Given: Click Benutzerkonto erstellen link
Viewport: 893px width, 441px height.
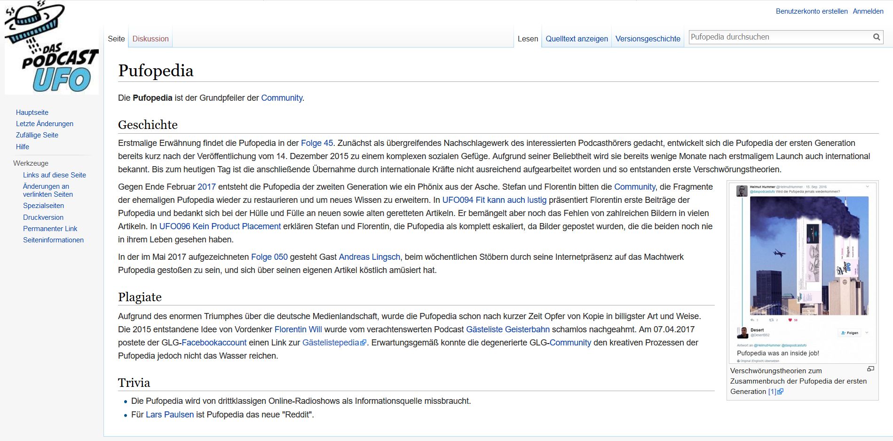Looking at the screenshot, I should click(812, 11).
